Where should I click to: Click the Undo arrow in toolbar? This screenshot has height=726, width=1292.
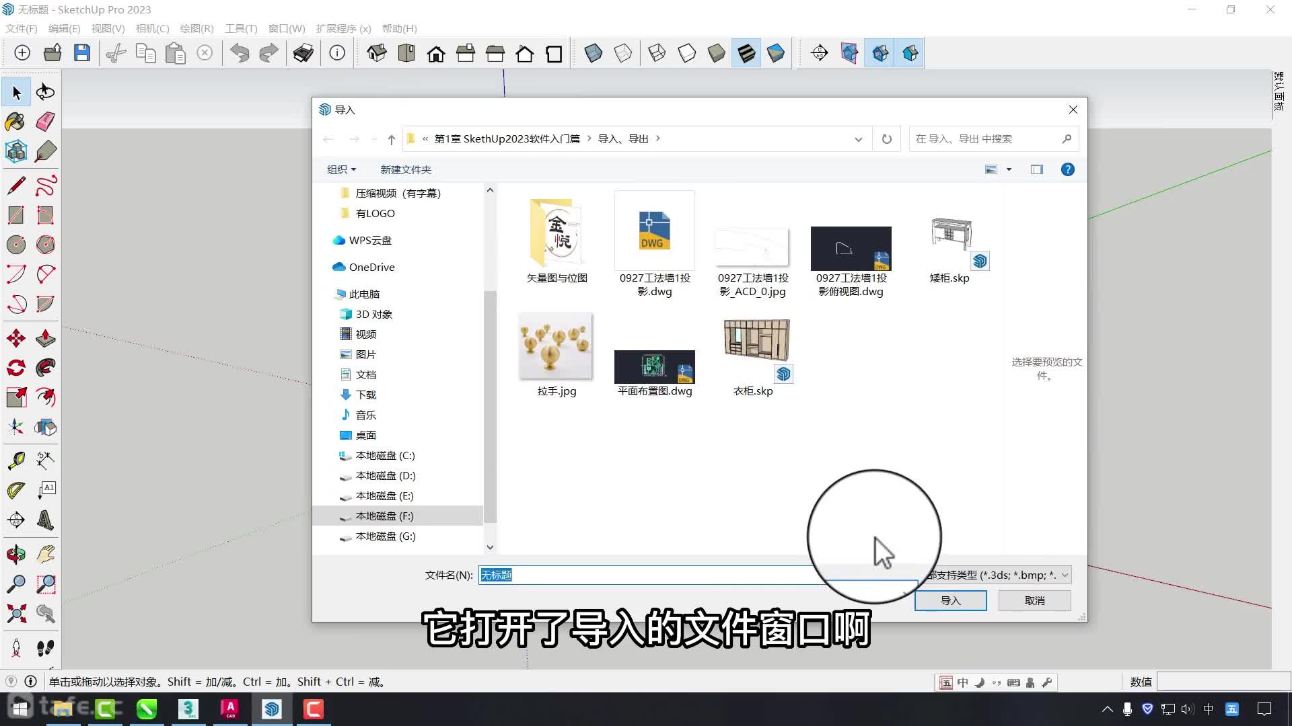click(x=240, y=53)
